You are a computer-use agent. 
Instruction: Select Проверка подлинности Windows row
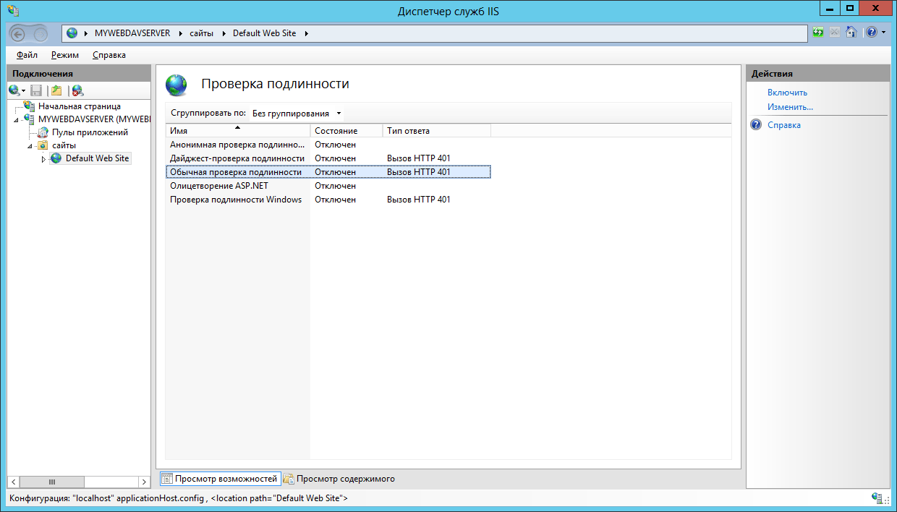click(328, 200)
